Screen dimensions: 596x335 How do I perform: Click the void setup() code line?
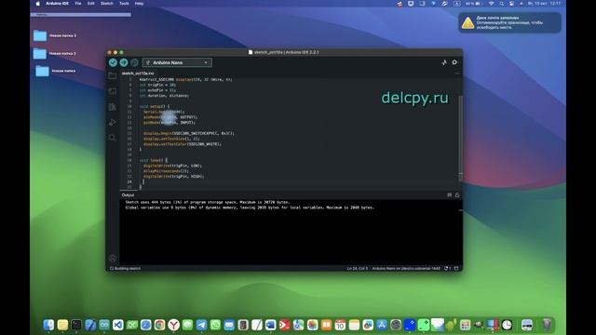pos(155,106)
